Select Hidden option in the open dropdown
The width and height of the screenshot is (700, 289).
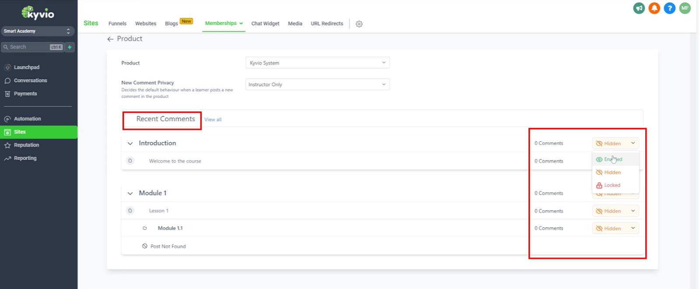612,173
